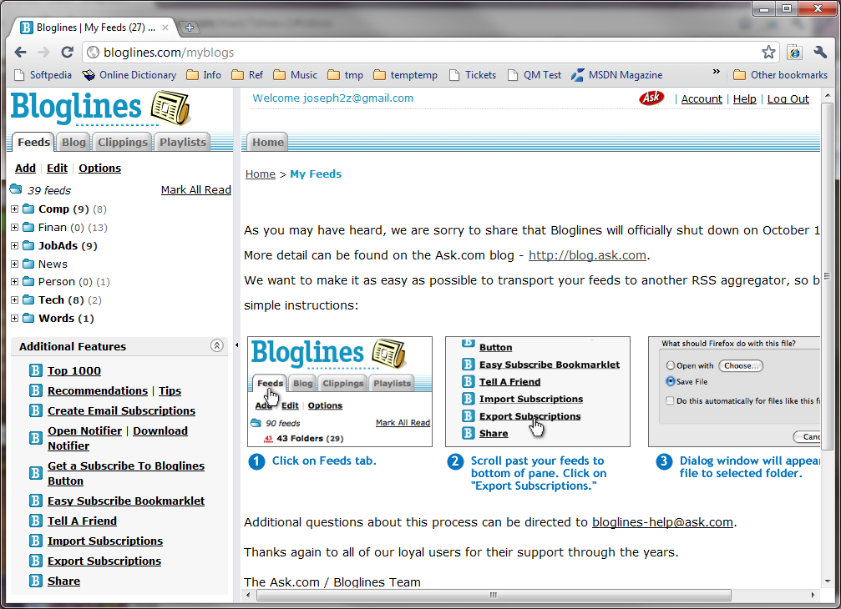This screenshot has height=609, width=841.
Task: Click the Home breadcrumb link
Action: (260, 174)
